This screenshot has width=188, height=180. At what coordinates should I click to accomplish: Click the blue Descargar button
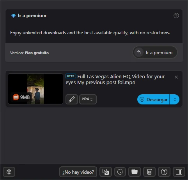[154, 99]
